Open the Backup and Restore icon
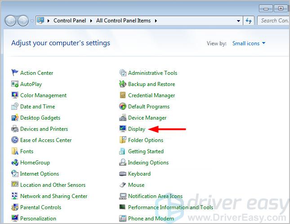Viewport: 290px width, 224px height. pyautogui.click(x=123, y=84)
